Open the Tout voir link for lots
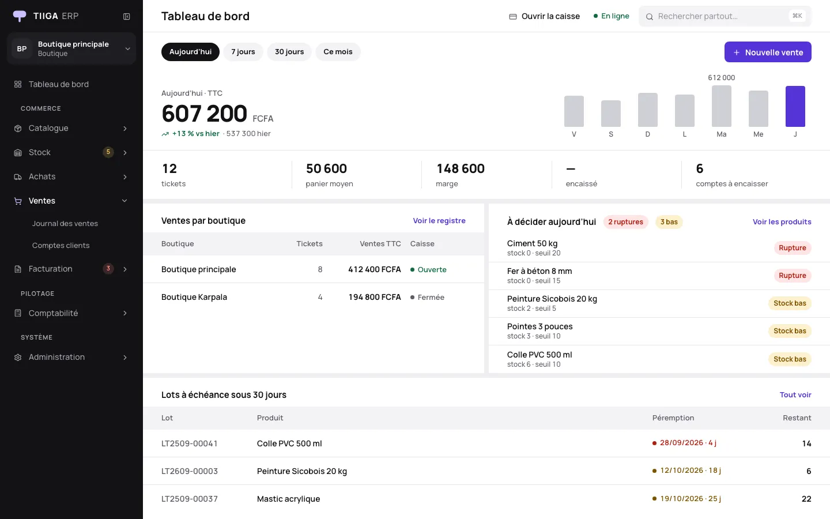The height and width of the screenshot is (519, 830). [x=795, y=395]
